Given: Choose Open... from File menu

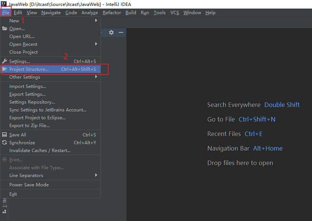Looking at the screenshot, I should tap(51, 28).
